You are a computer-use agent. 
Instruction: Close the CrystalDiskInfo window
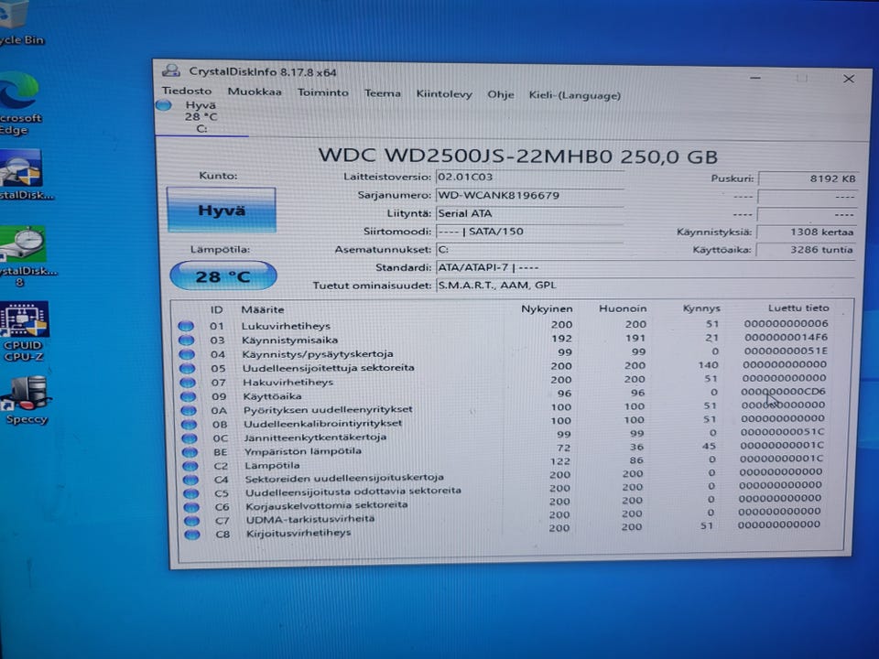coord(849,79)
